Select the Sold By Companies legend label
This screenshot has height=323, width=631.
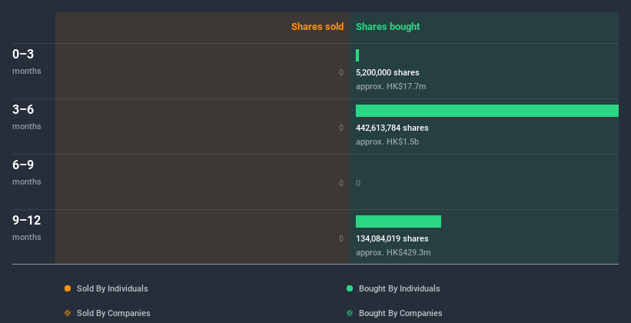(x=114, y=313)
